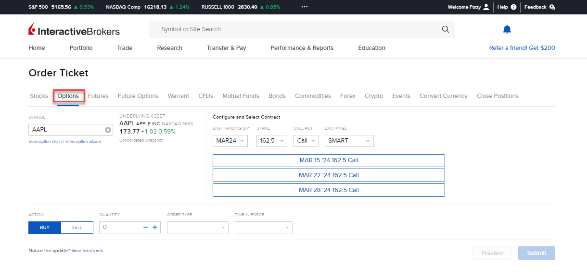Open the Portfolio menu
This screenshot has width=587, height=279.
tap(81, 48)
